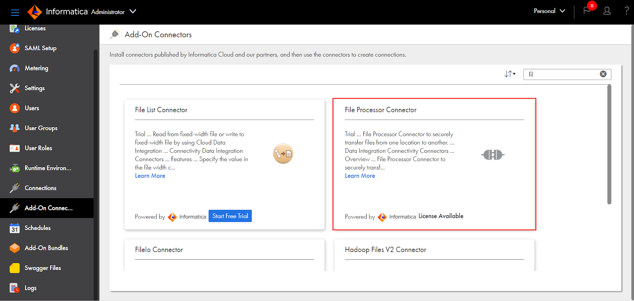Image resolution: width=634 pixels, height=301 pixels.
Task: Click the help question mark icon
Action: (x=626, y=11)
